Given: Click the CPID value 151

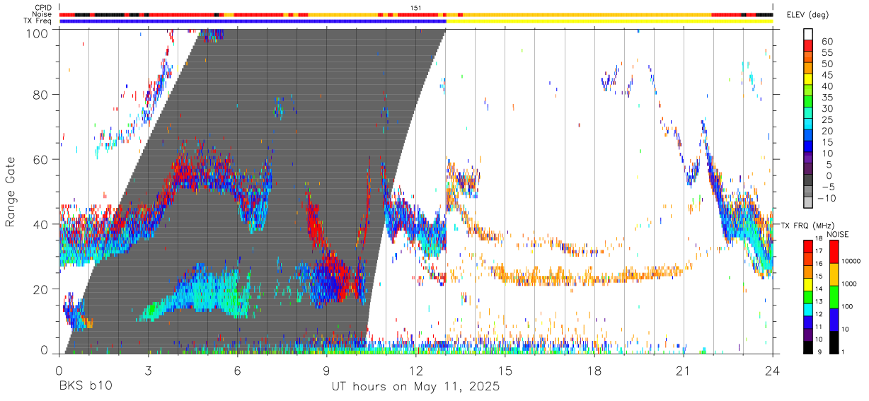Looking at the screenshot, I should 416,8.
